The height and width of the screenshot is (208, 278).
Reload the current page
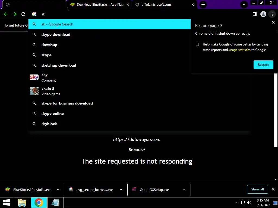[x=23, y=14]
